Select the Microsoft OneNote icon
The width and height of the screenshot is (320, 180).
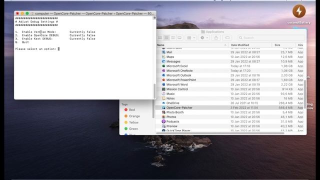point(163,70)
